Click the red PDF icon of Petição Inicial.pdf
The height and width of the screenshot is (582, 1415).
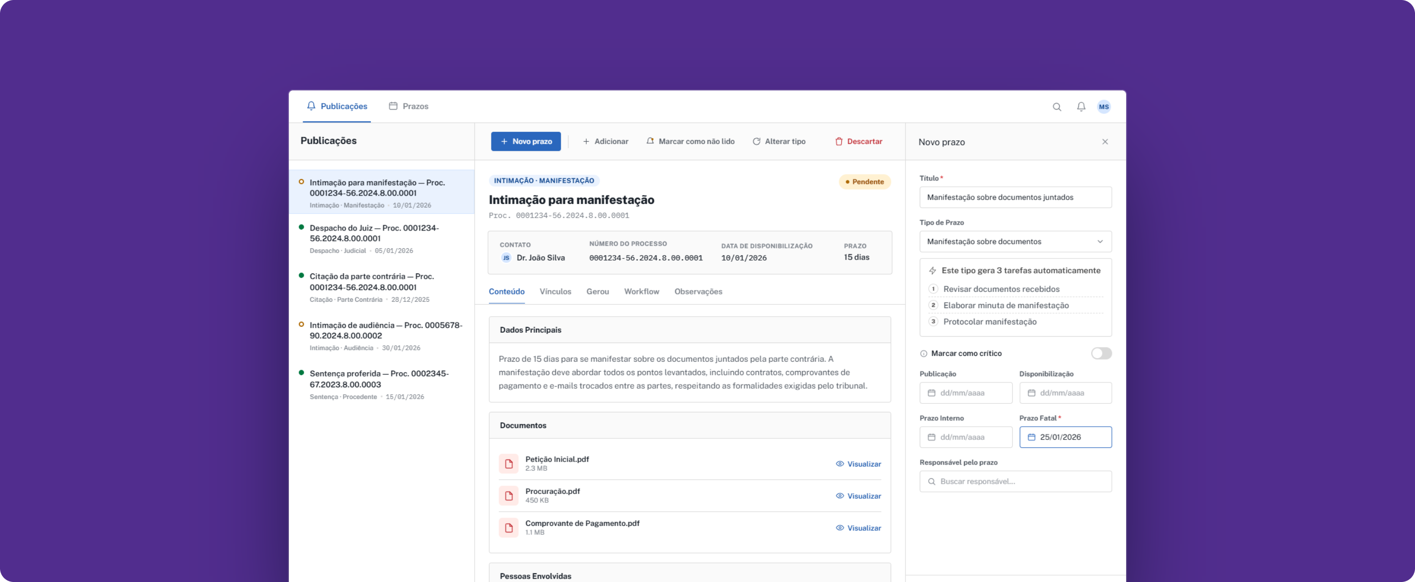coord(508,464)
